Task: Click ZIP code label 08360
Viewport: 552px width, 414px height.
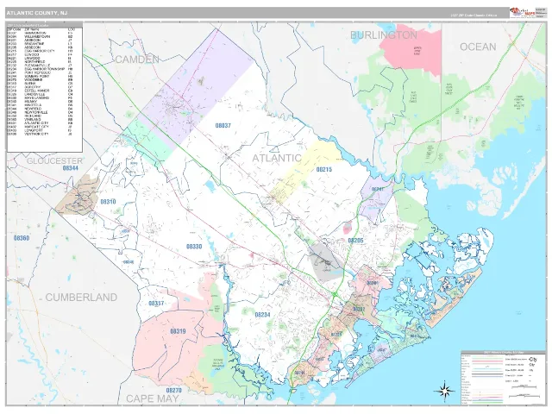Action: point(22,238)
